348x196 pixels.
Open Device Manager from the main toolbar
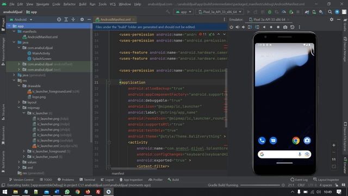coord(314,12)
